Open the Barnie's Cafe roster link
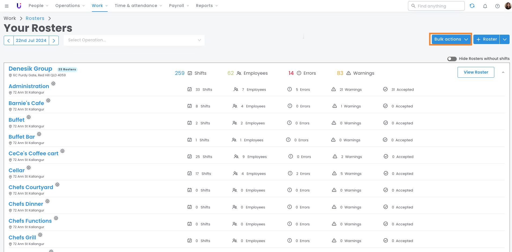Viewport: 512px width, 252px height. pyautogui.click(x=26, y=103)
